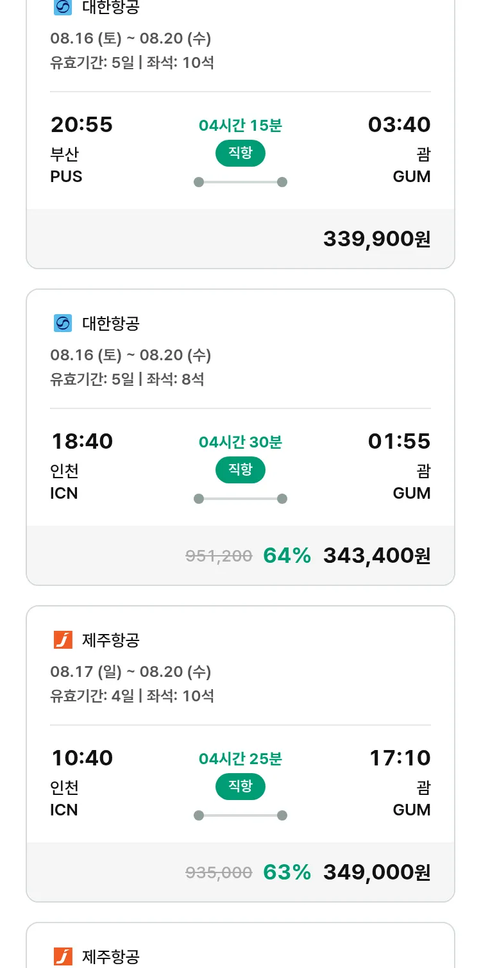Click the 17:10 Guam arrival time
Image resolution: width=481 pixels, height=968 pixels.
400,758
